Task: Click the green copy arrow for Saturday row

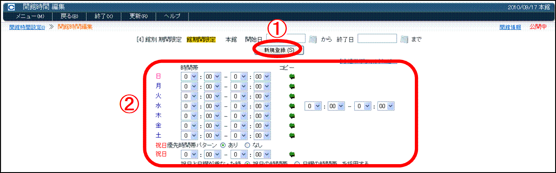Action: click(x=292, y=135)
